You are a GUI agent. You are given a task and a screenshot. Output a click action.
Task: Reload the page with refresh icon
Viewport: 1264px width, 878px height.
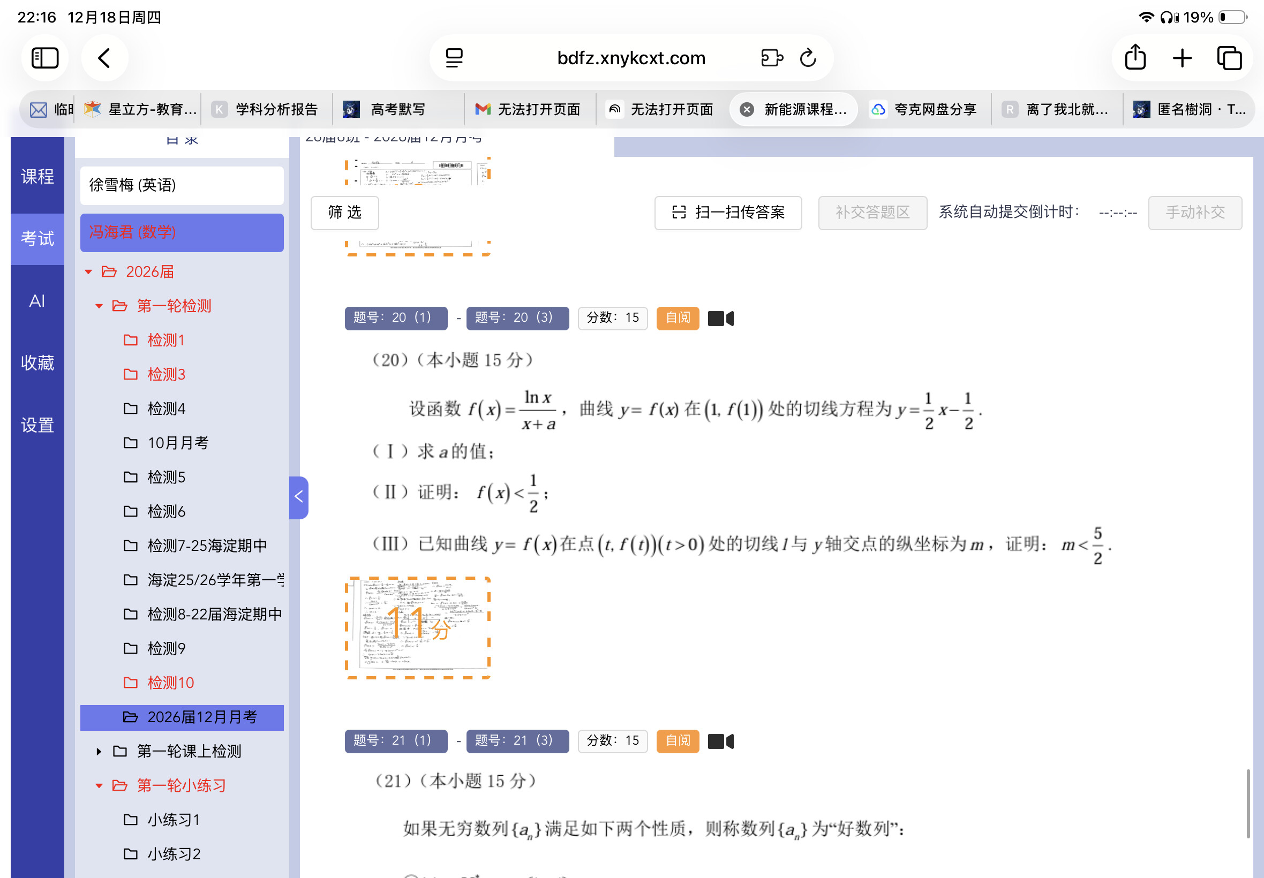tap(807, 58)
